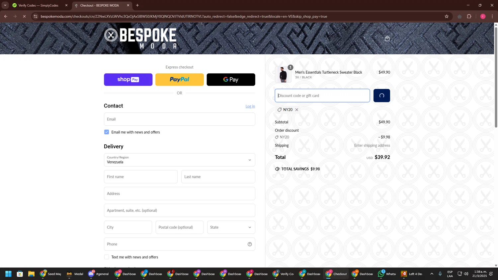Image resolution: width=498 pixels, height=280 pixels.
Task: Open the Chrome profile avatar
Action: tap(483, 16)
